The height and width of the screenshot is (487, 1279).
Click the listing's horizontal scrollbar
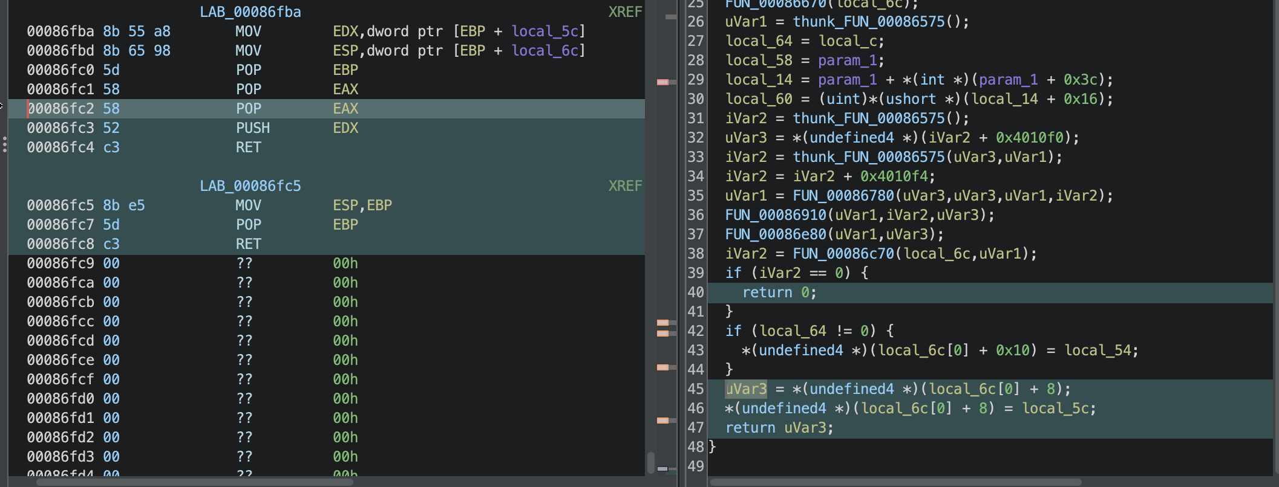[x=195, y=482]
